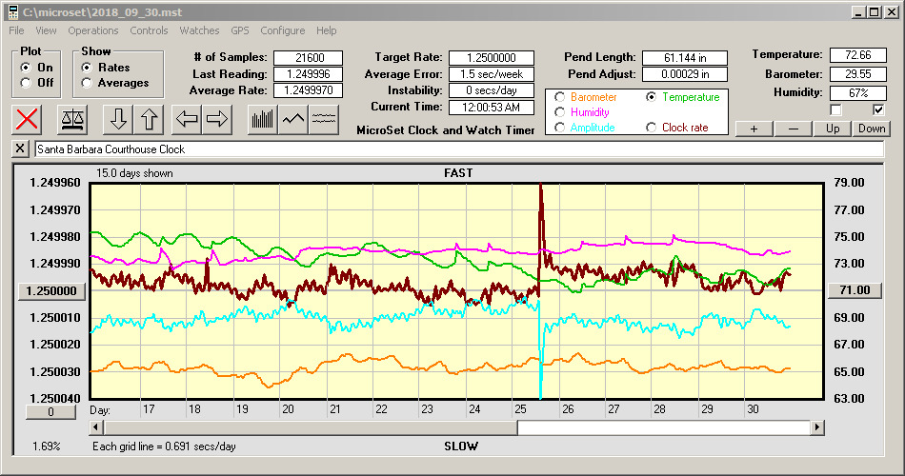Show Averages radio option
Screen dimensions: 905x476
[x=87, y=83]
